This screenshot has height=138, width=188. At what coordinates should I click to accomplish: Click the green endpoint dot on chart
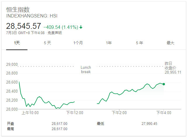(164, 84)
